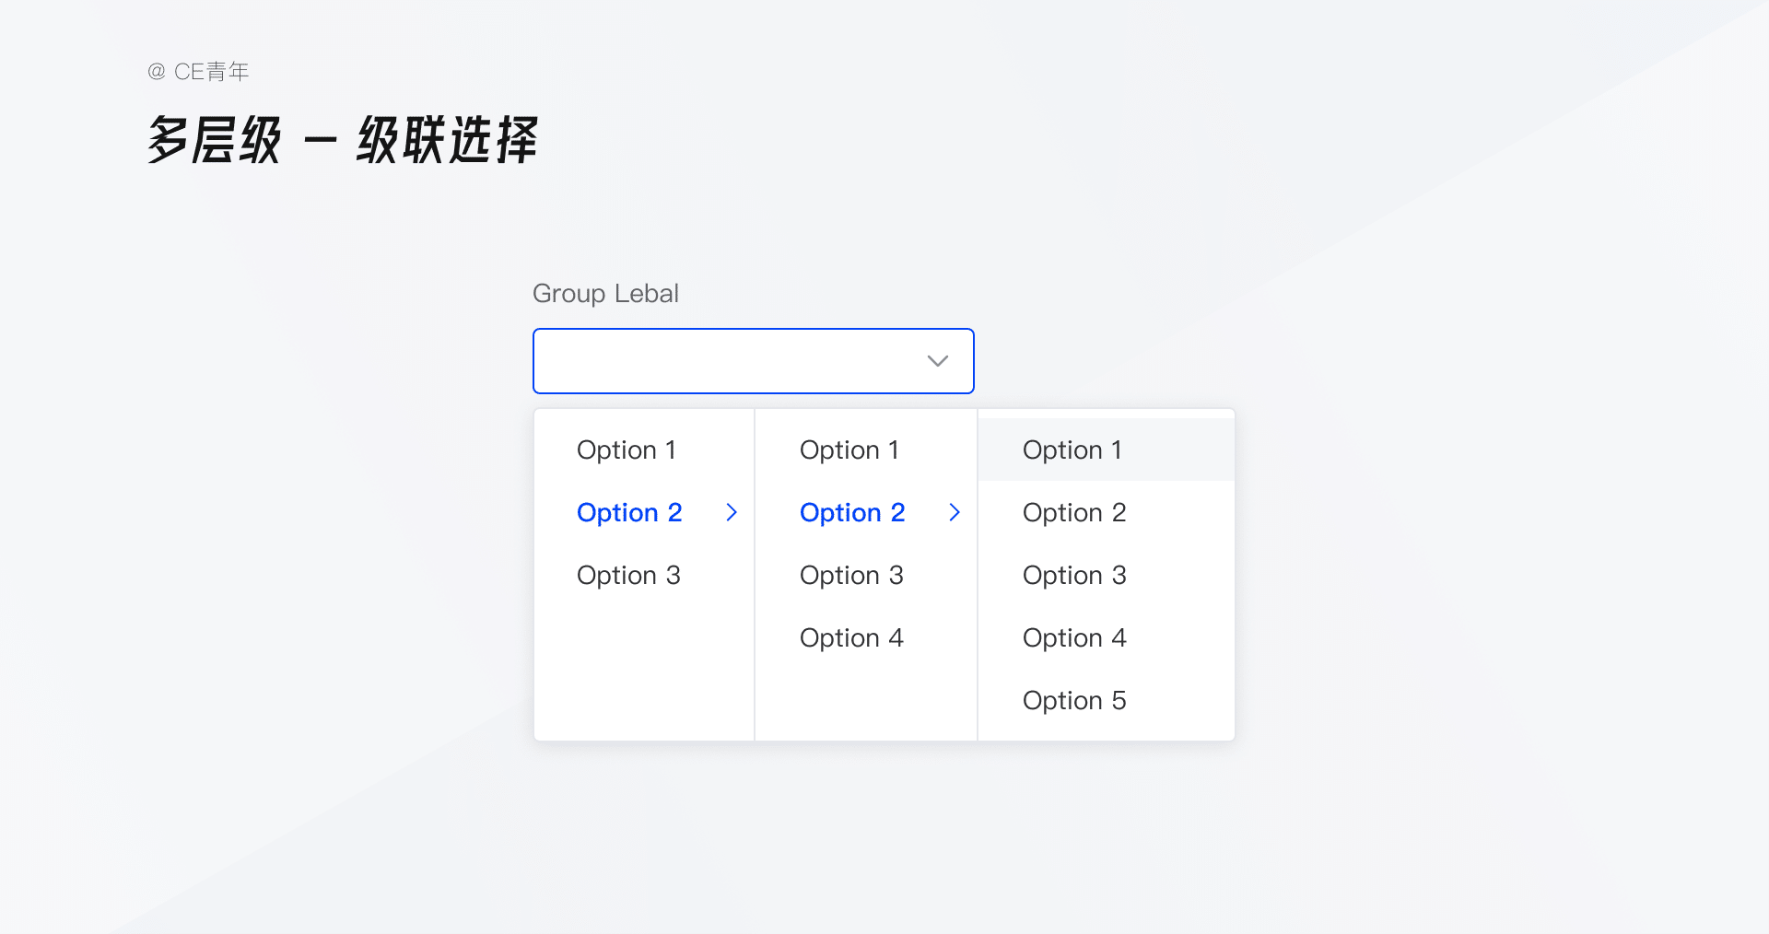
Task: Pick Option 3 in the third column
Action: point(1074,575)
